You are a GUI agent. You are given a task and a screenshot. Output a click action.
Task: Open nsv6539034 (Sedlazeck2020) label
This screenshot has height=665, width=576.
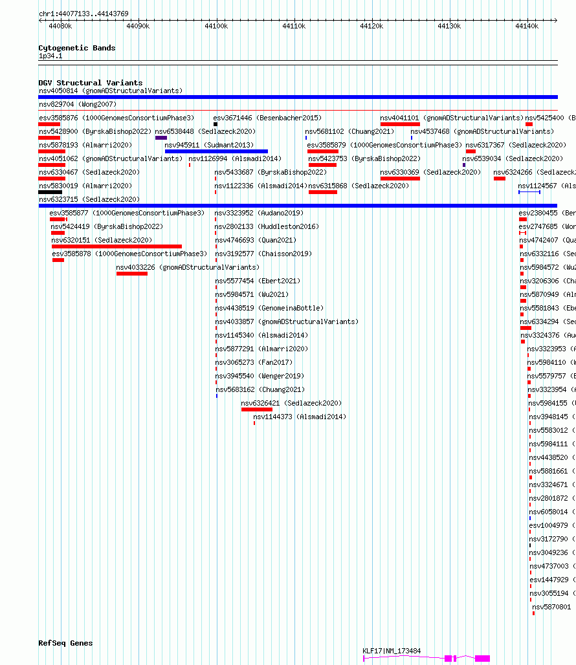point(513,158)
